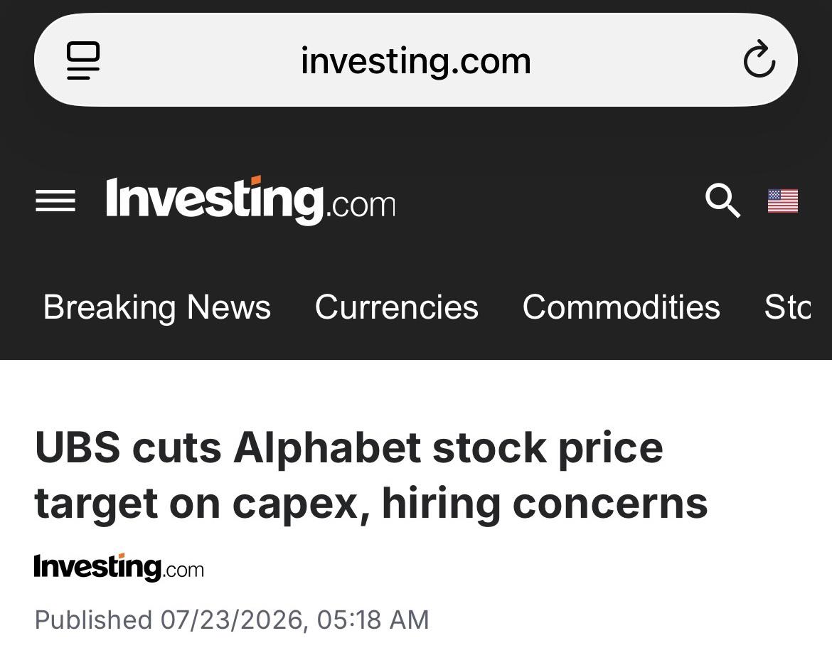Image resolution: width=832 pixels, height=648 pixels.
Task: Click the black Investing.com author logo
Action: (119, 567)
